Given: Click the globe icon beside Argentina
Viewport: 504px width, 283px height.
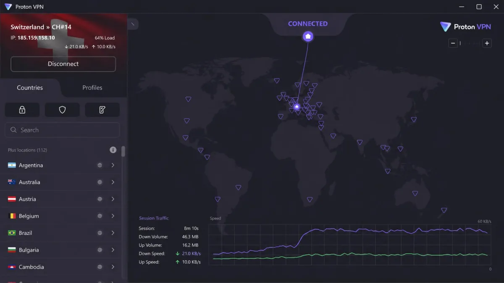Looking at the screenshot, I should (x=100, y=165).
